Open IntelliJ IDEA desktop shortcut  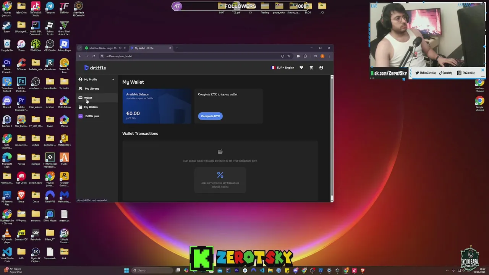(36, 28)
